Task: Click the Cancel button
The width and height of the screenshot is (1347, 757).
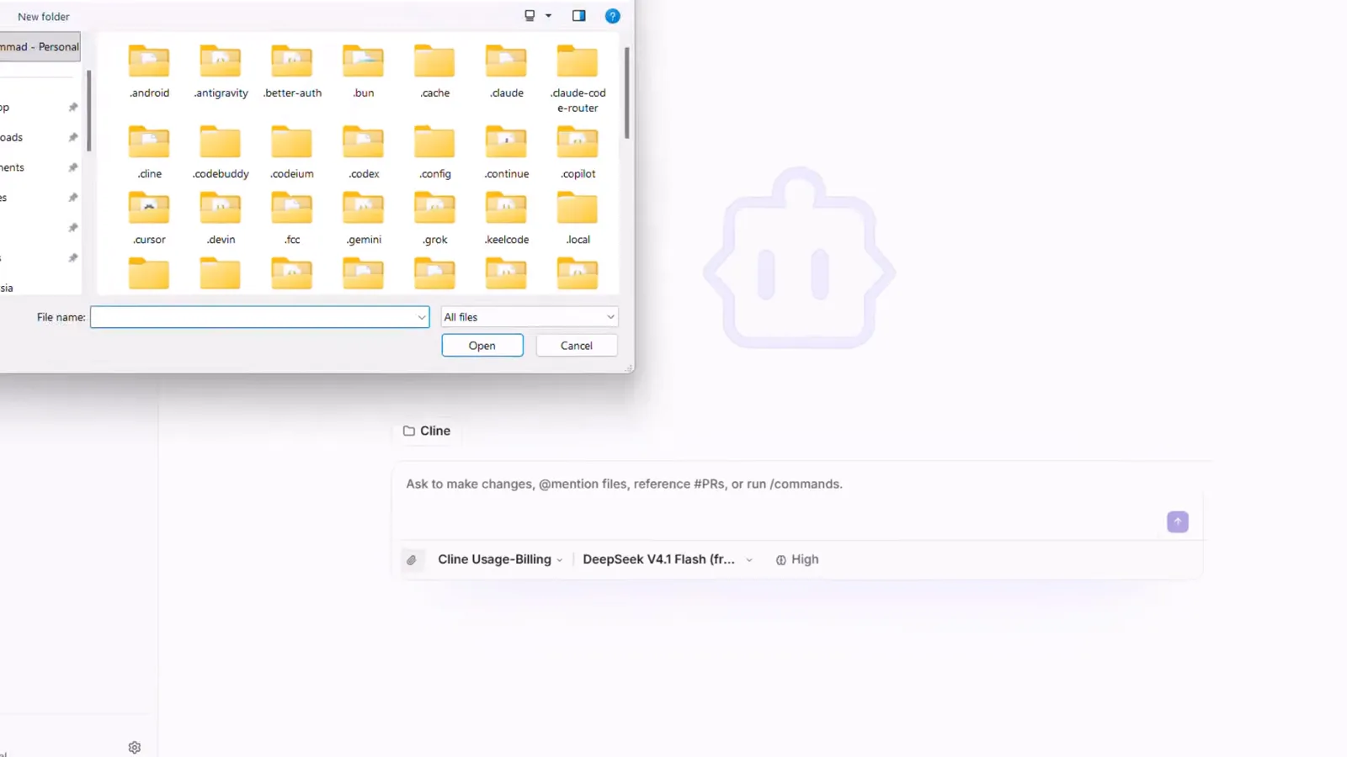Action: [x=577, y=346]
